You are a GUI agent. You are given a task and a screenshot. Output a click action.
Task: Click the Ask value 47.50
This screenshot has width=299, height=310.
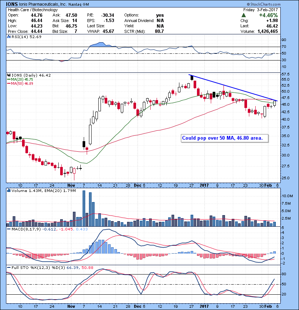tap(71, 15)
